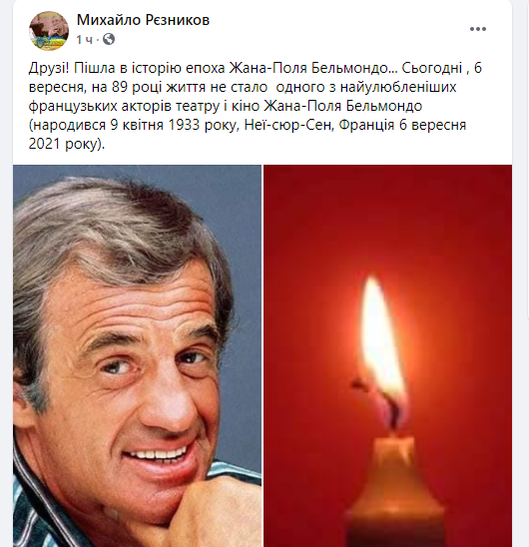Click the word "Друзі!" starting the post
This screenshot has width=529, height=547.
click(49, 68)
